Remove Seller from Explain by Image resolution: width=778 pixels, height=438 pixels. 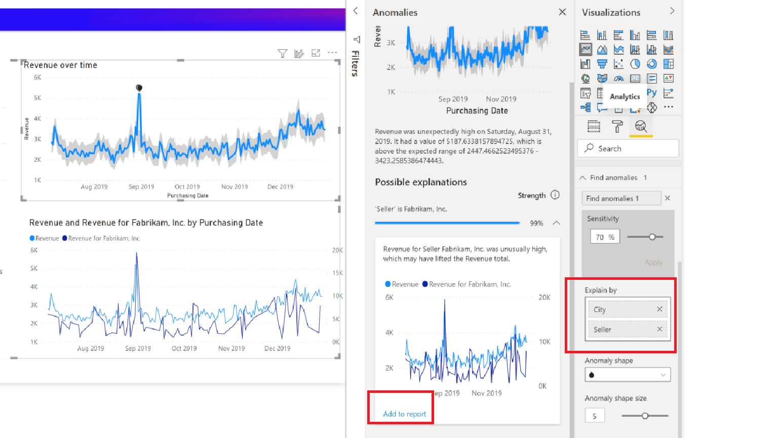659,330
